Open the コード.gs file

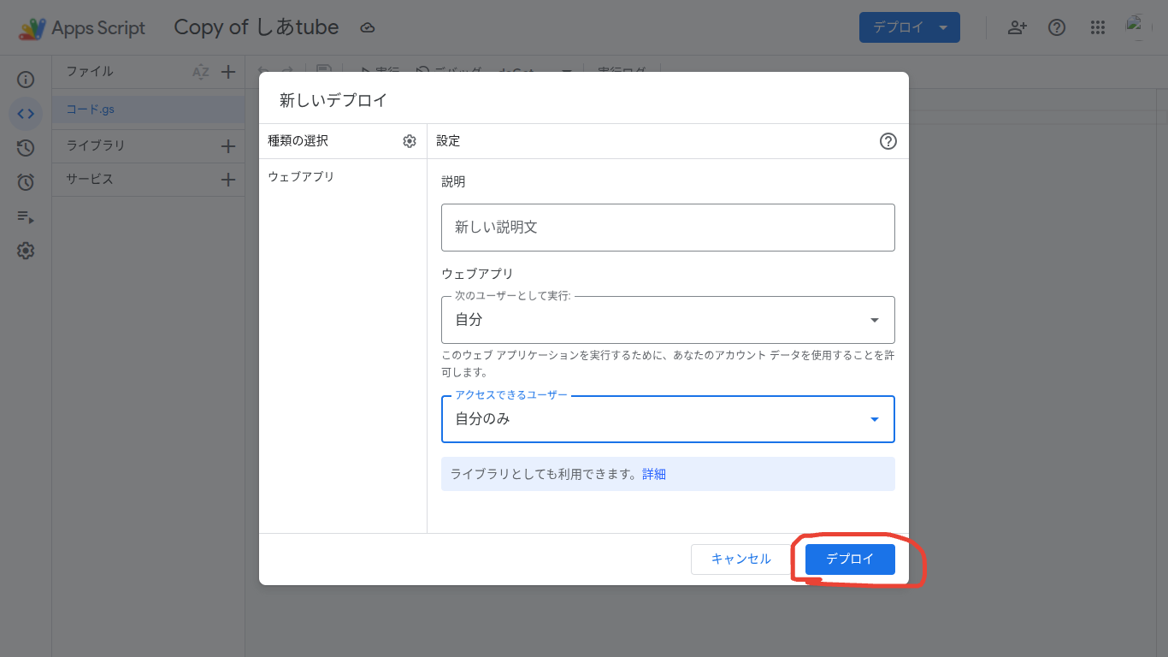148,109
